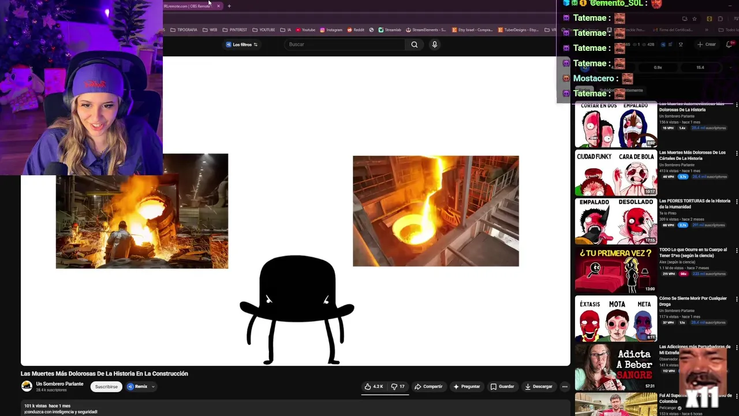This screenshot has height=416, width=739.
Task: Open the Instagram bookmark
Action: pos(331,29)
